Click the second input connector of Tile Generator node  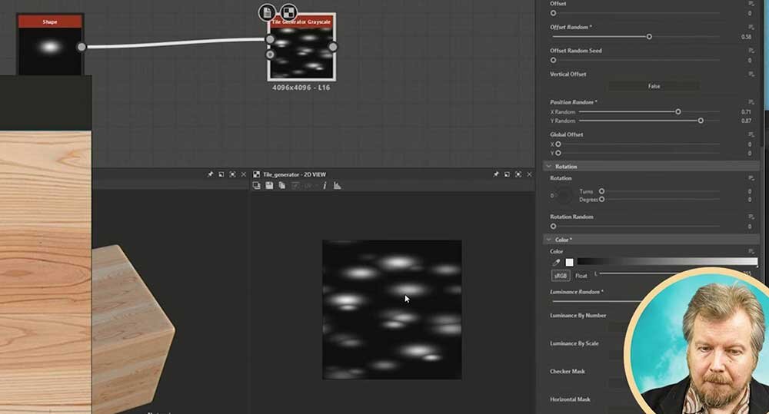[270, 55]
